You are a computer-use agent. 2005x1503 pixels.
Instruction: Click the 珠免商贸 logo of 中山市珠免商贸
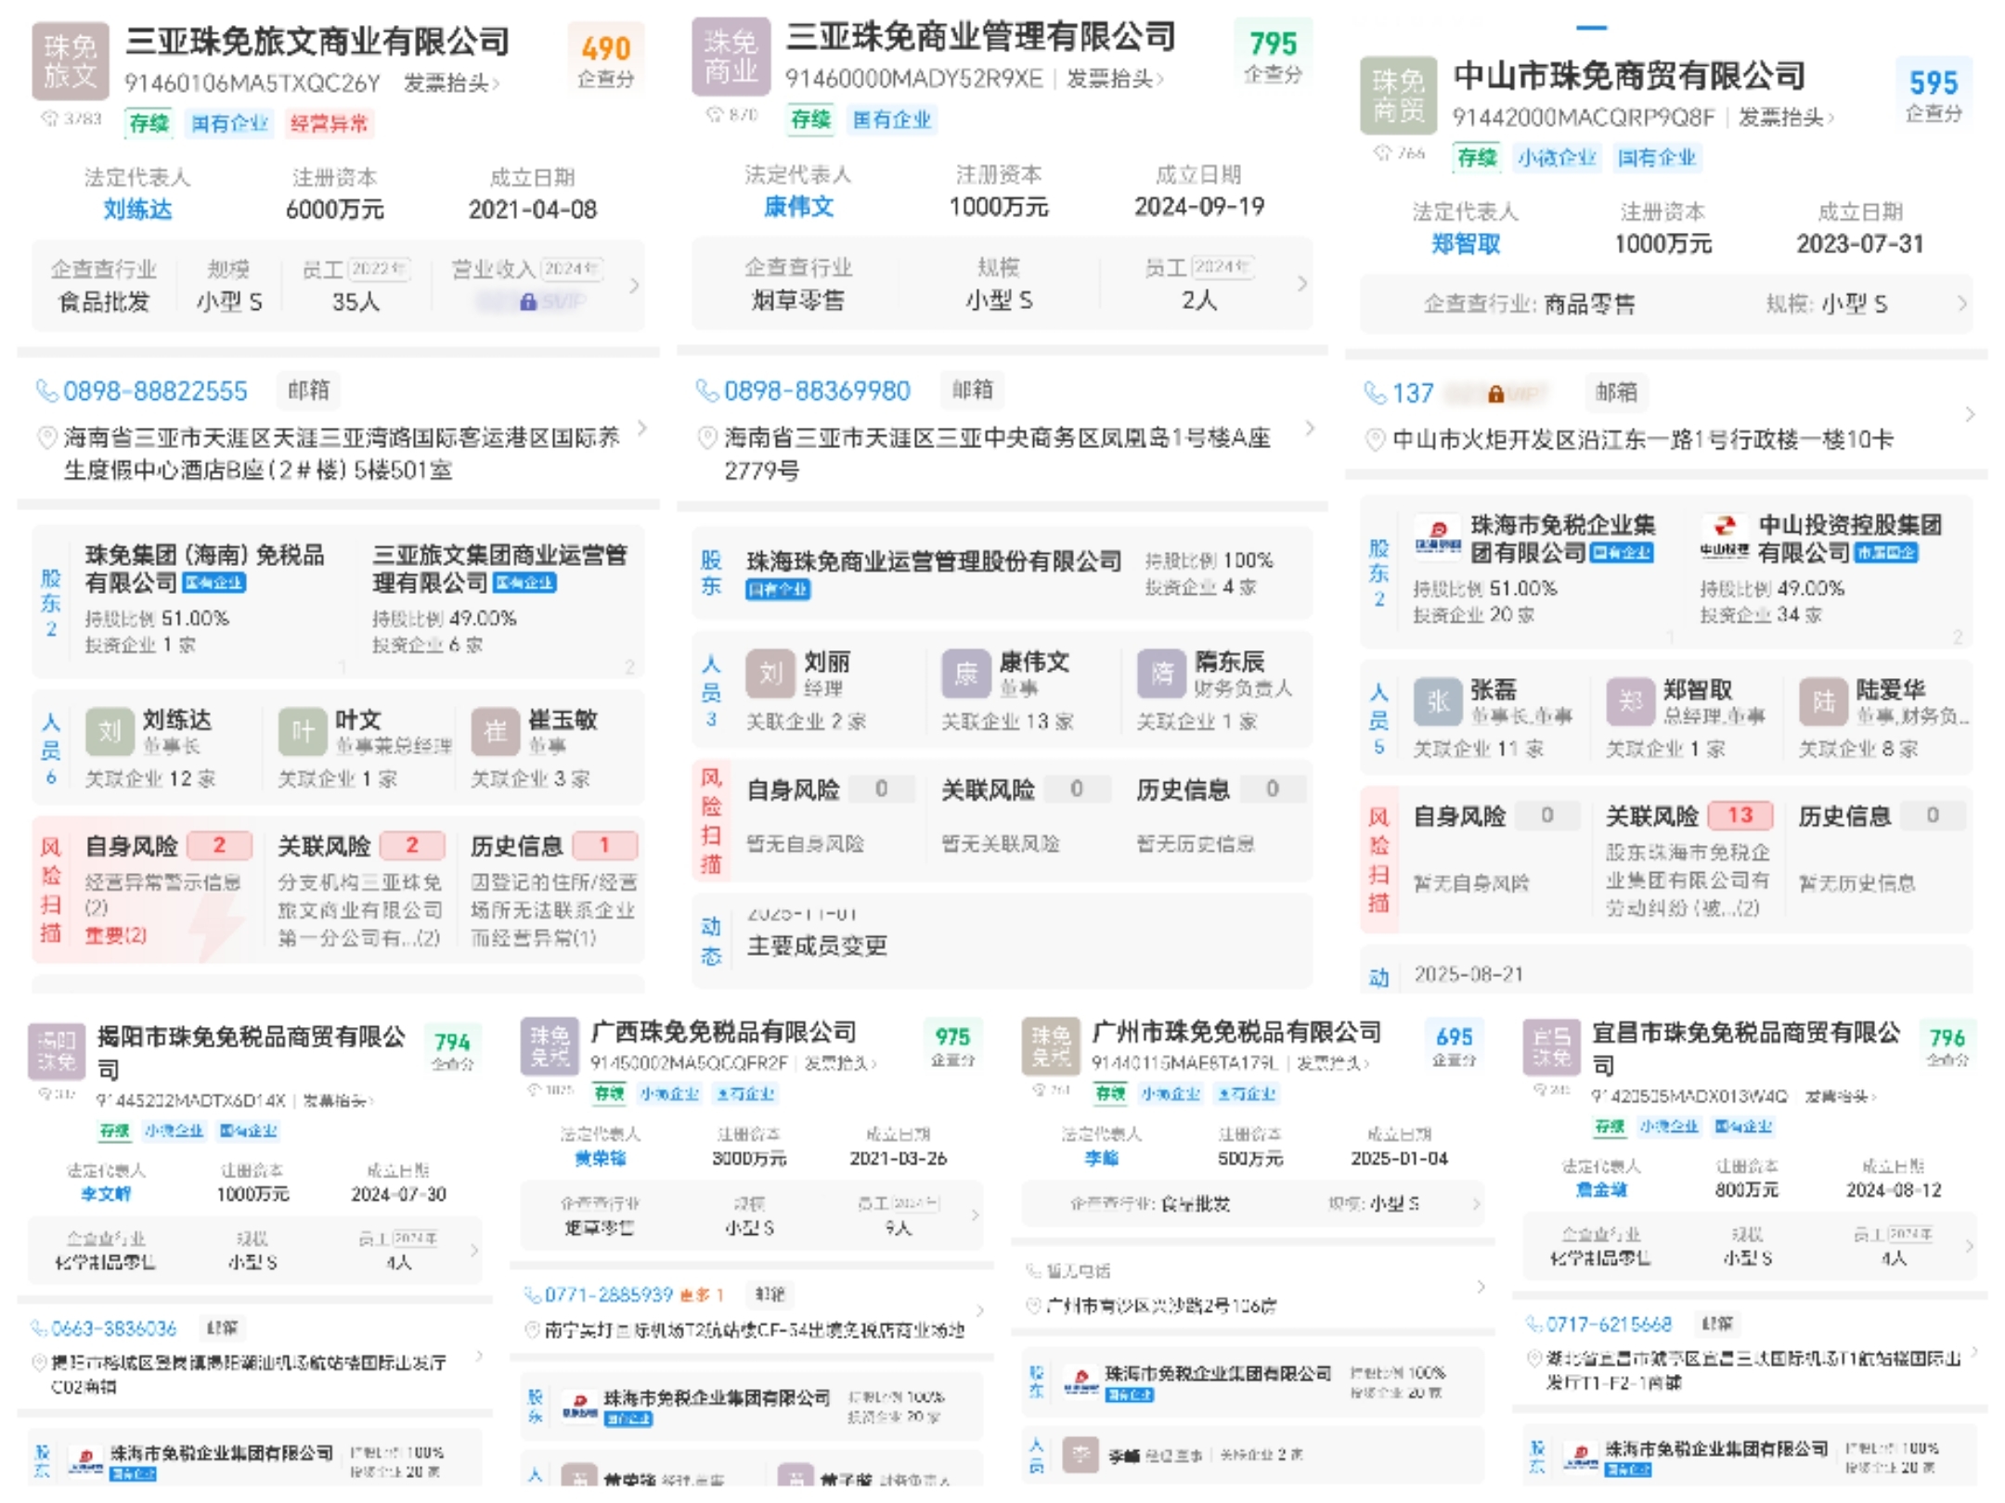[1397, 96]
